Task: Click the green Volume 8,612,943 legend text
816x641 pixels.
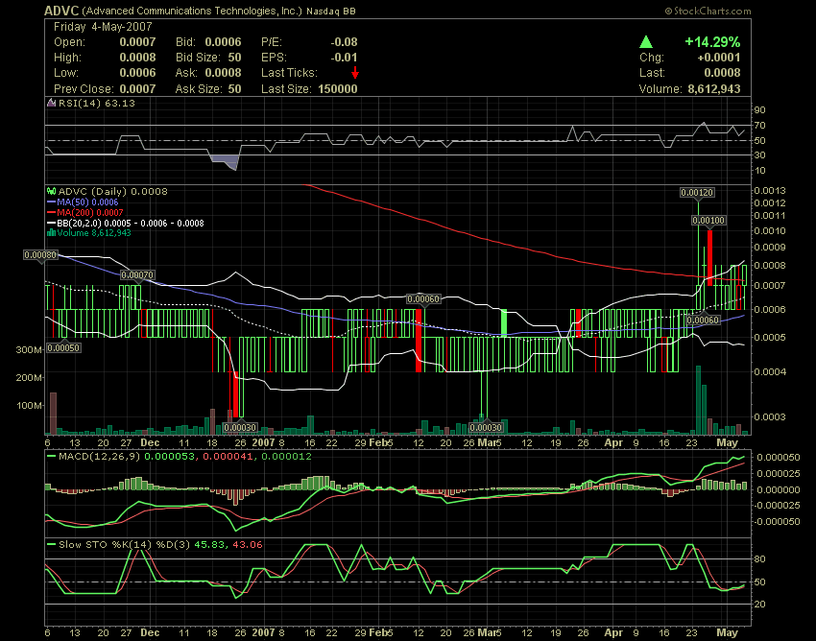Action: point(94,232)
